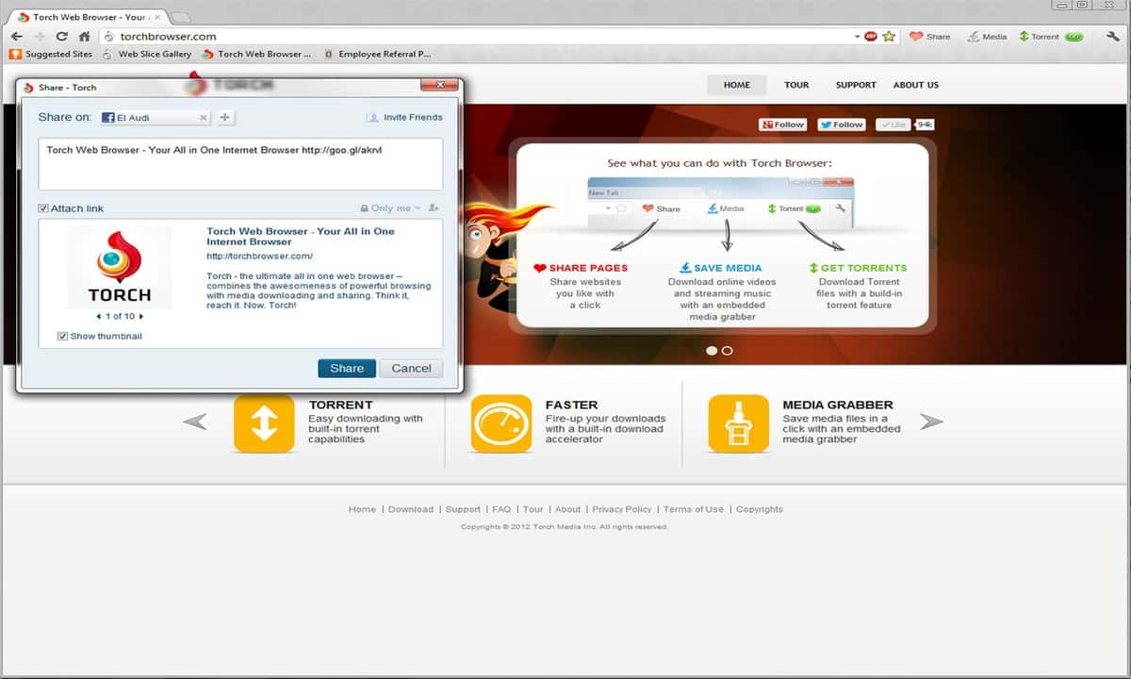Open the address bar dropdown arrow
Viewport: 1131px width, 679px height.
(x=858, y=37)
